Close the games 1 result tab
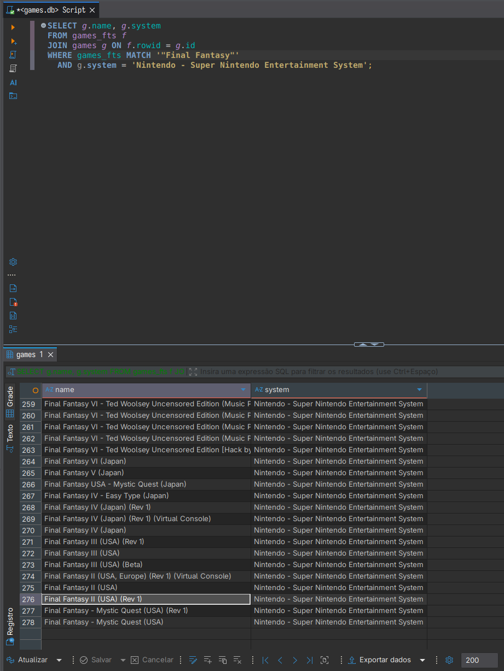504x671 pixels. (x=51, y=355)
